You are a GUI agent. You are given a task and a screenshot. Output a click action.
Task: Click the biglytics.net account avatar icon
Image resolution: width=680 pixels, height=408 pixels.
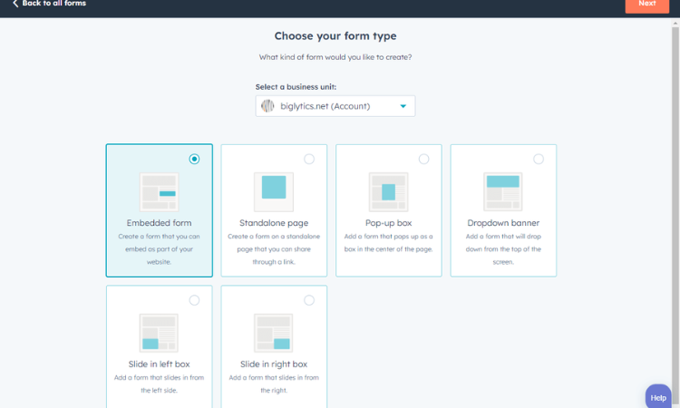[267, 106]
